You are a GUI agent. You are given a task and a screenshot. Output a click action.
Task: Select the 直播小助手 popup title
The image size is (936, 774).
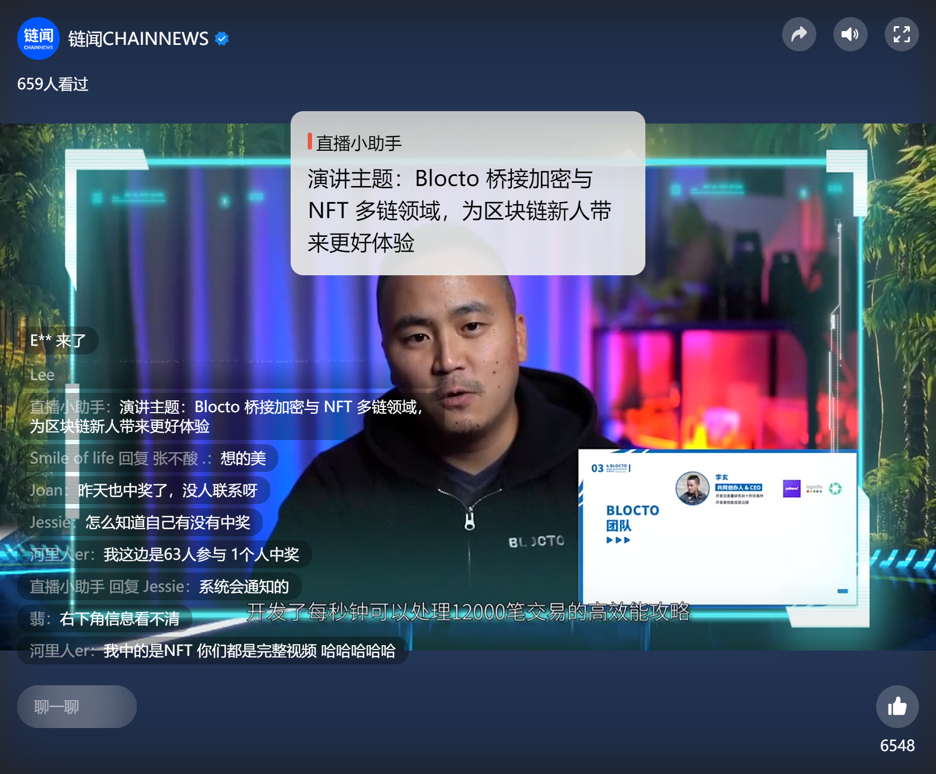point(359,143)
